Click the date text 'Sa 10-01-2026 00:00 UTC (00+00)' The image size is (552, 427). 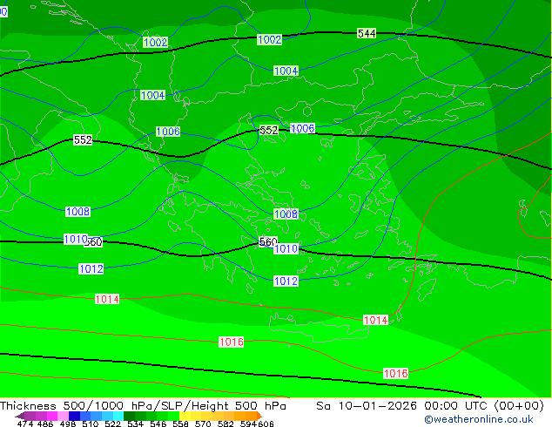[430, 406]
